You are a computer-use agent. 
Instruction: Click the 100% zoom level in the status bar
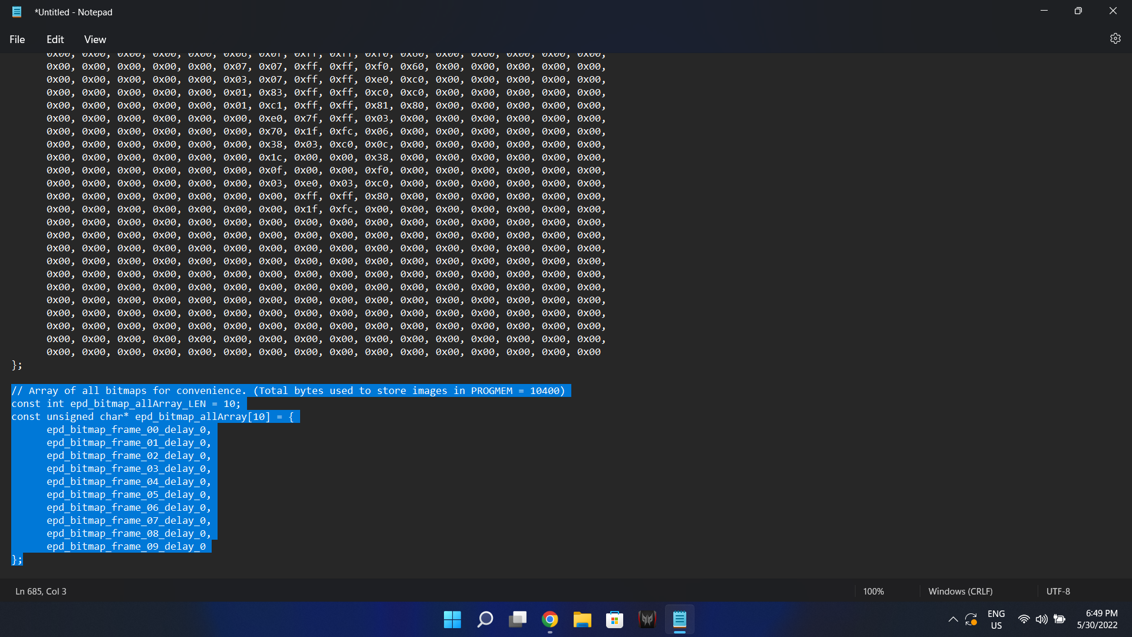[x=873, y=591]
